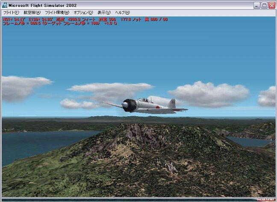Click the large cloud right of the aircraft

tap(209, 93)
